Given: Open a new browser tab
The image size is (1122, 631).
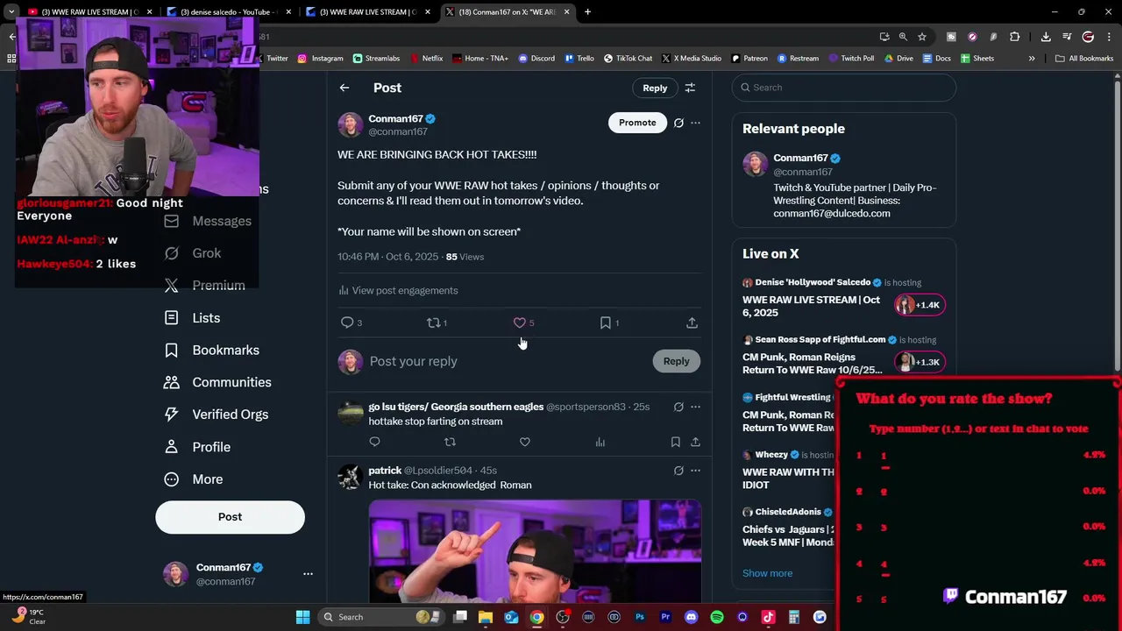Looking at the screenshot, I should click(x=587, y=11).
